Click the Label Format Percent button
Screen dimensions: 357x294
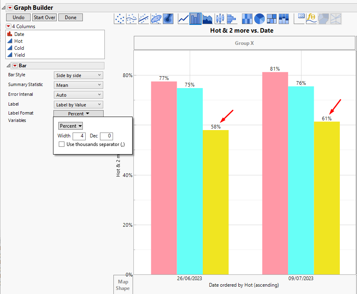coord(79,113)
